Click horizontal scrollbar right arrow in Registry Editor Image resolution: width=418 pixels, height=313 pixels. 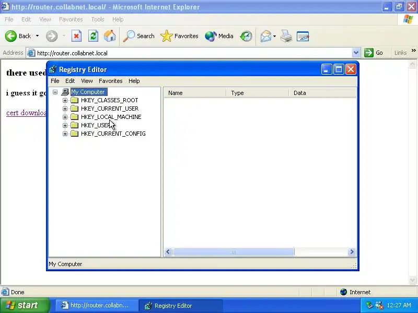coord(352,252)
